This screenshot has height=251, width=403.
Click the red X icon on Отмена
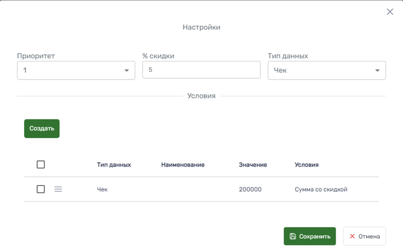point(353,237)
